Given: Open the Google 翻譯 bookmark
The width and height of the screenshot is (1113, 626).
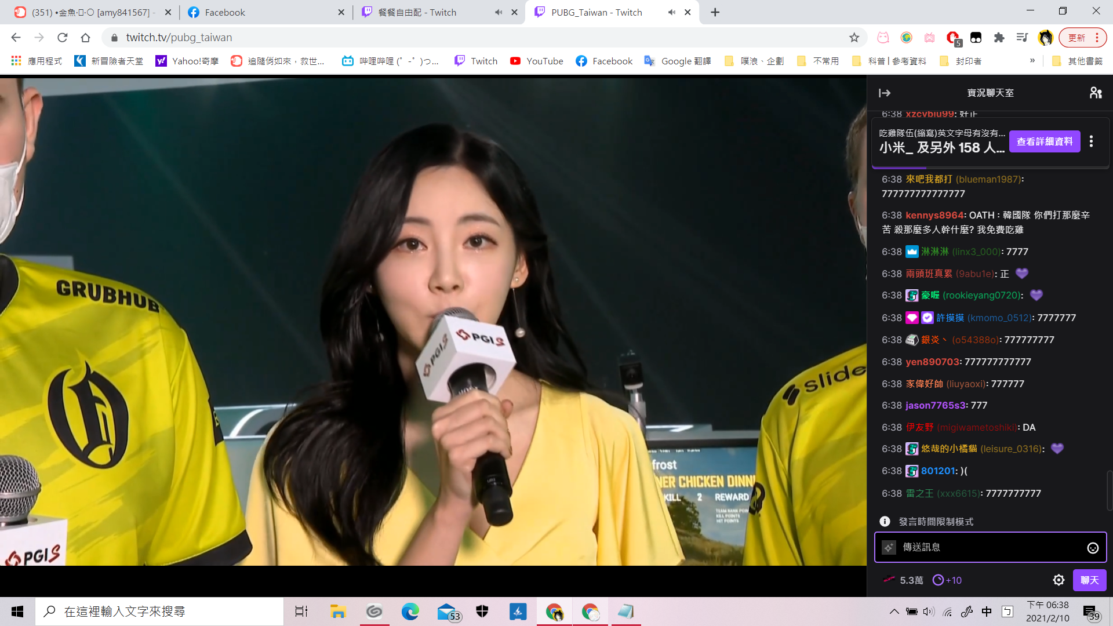Looking at the screenshot, I should coord(678,61).
